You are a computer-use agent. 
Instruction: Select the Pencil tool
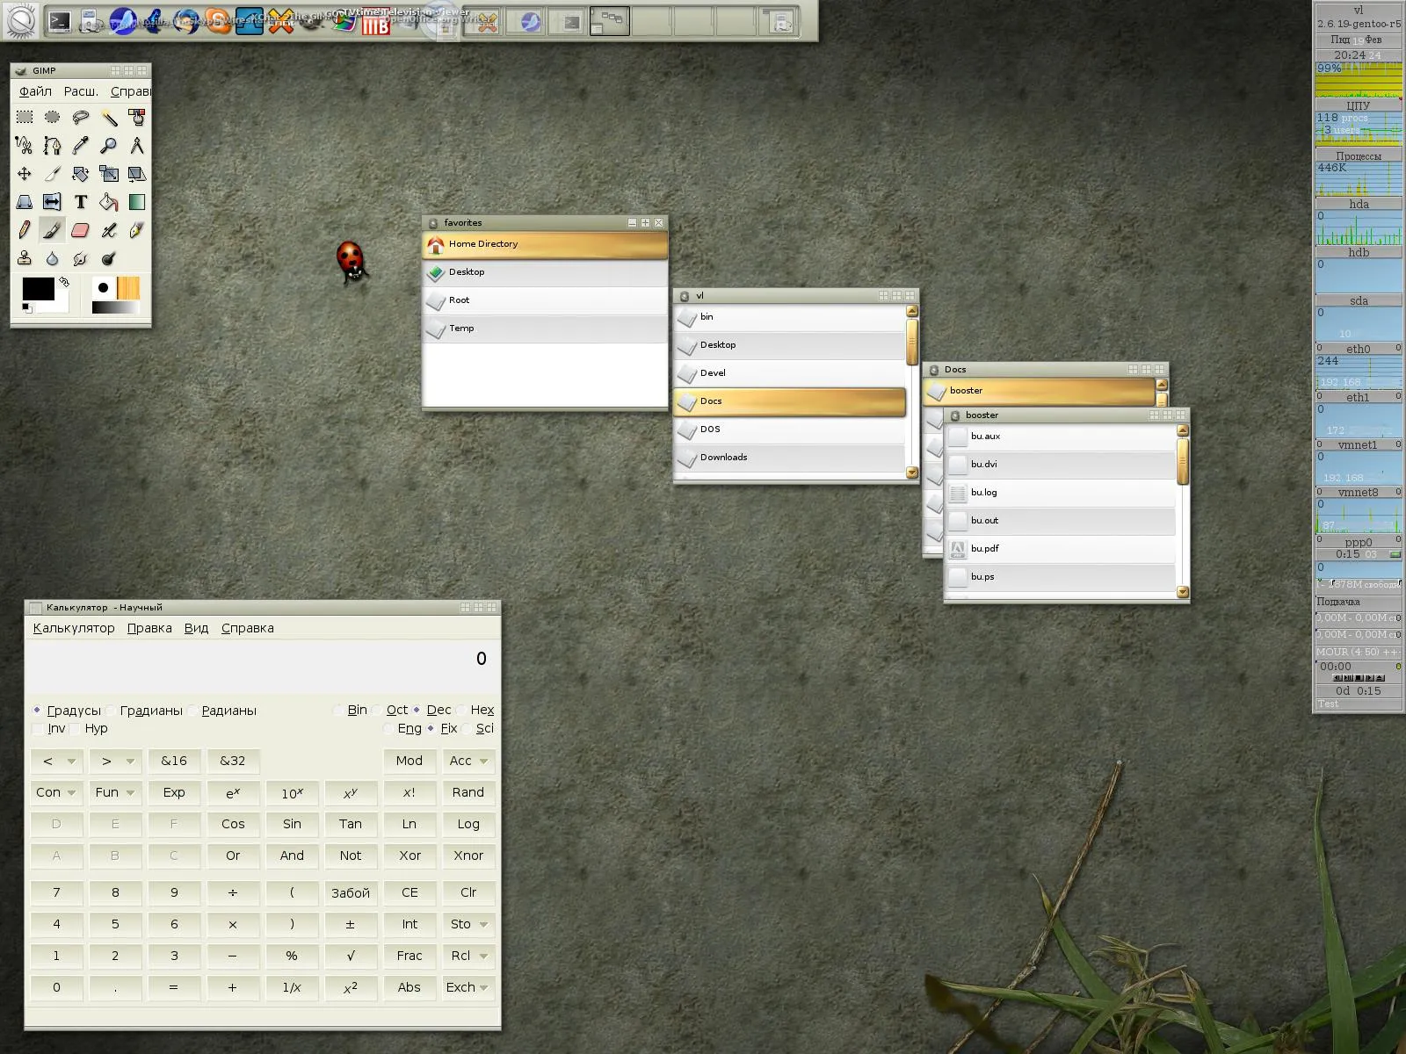point(25,230)
